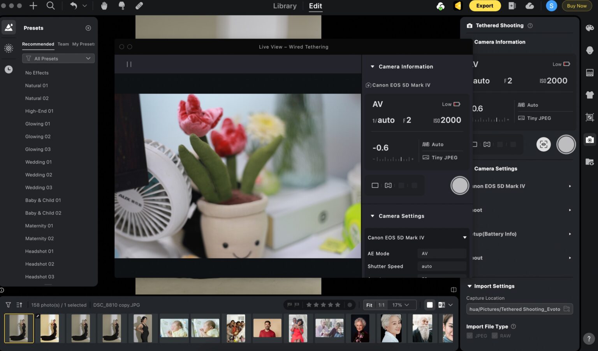Click the undo arrow icon

click(x=73, y=6)
